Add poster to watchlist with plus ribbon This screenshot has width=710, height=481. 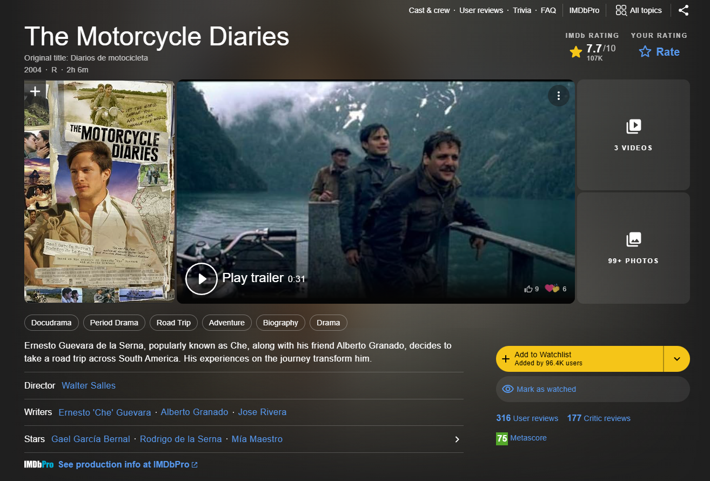(35, 91)
